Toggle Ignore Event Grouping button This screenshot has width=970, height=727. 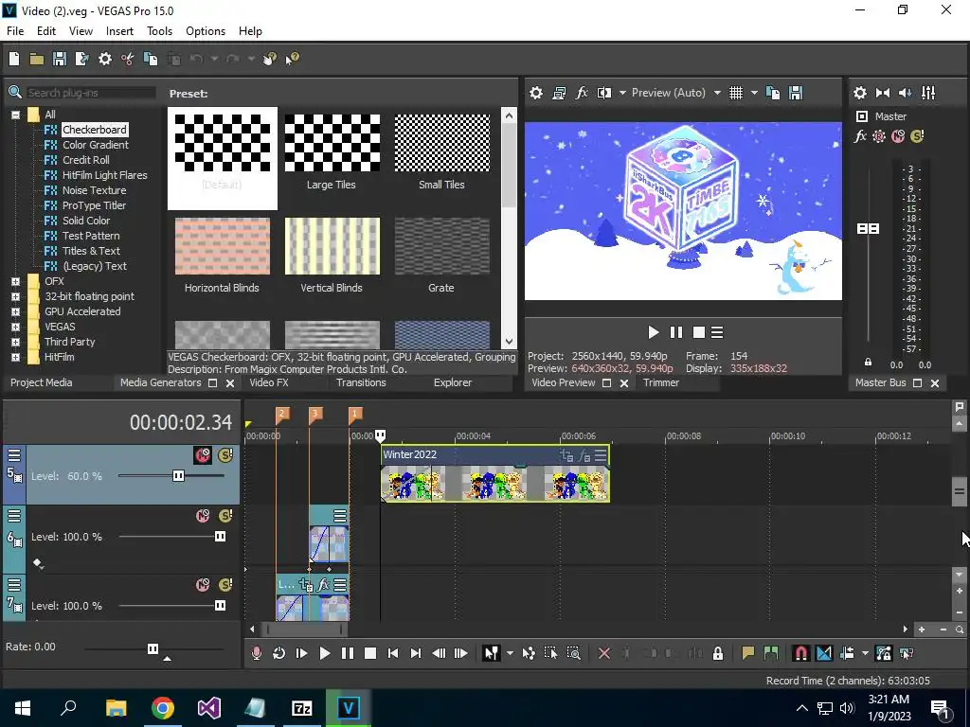907,653
